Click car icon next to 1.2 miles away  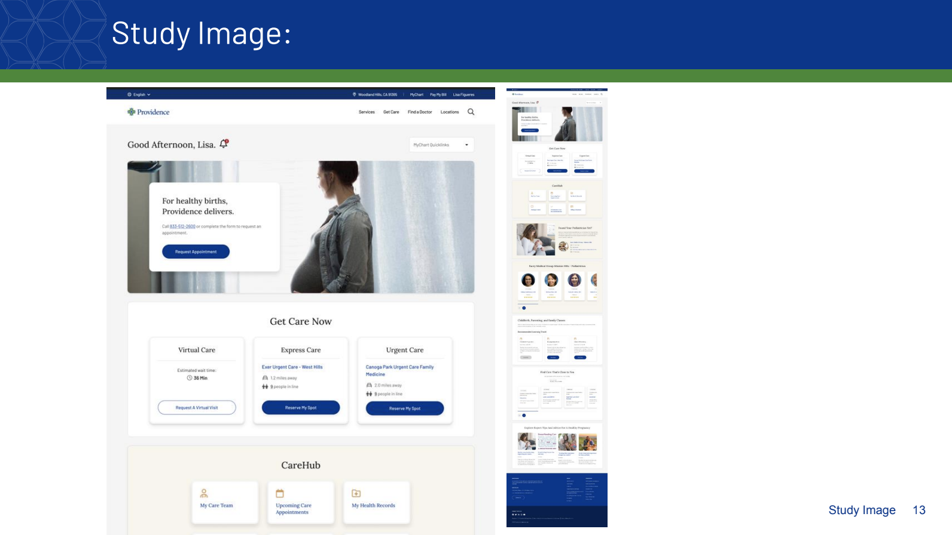pos(265,378)
